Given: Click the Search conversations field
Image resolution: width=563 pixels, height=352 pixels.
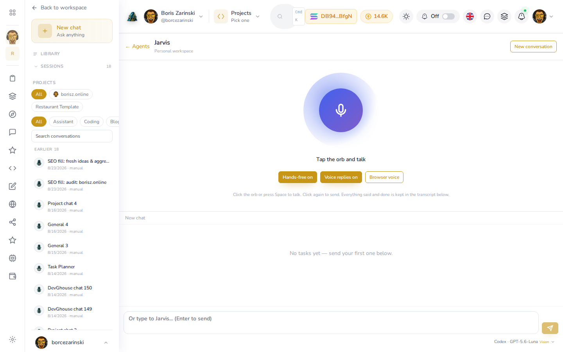Looking at the screenshot, I should click(x=72, y=136).
